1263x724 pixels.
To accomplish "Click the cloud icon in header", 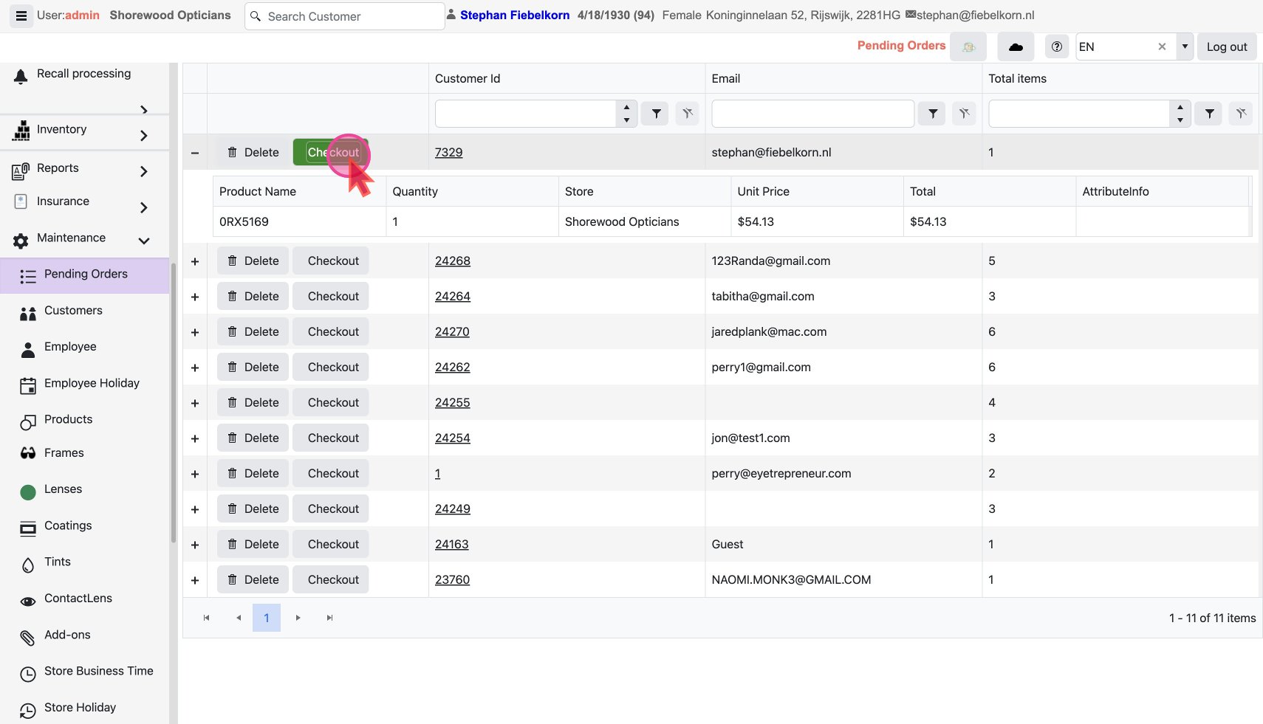I will click(1016, 46).
